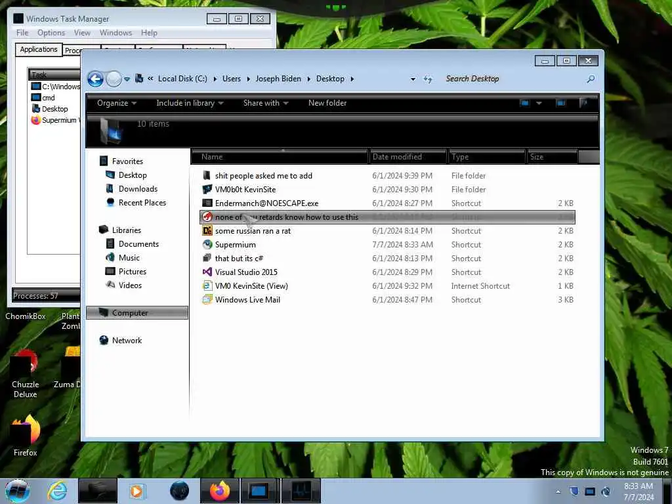Select Desktop under Favorites
The height and width of the screenshot is (504, 672).
click(x=133, y=175)
